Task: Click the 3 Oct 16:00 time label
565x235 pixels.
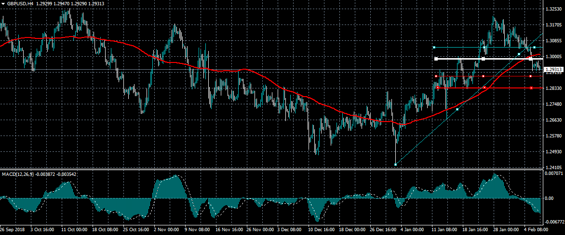Action: 42,229
